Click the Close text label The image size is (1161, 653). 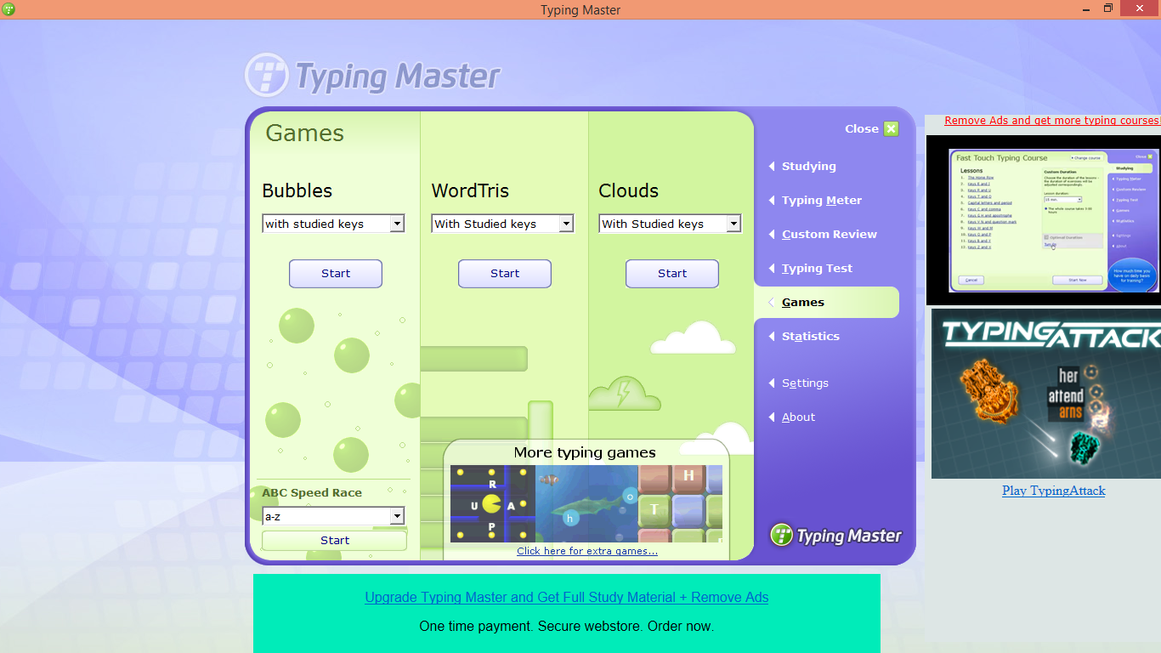point(862,129)
